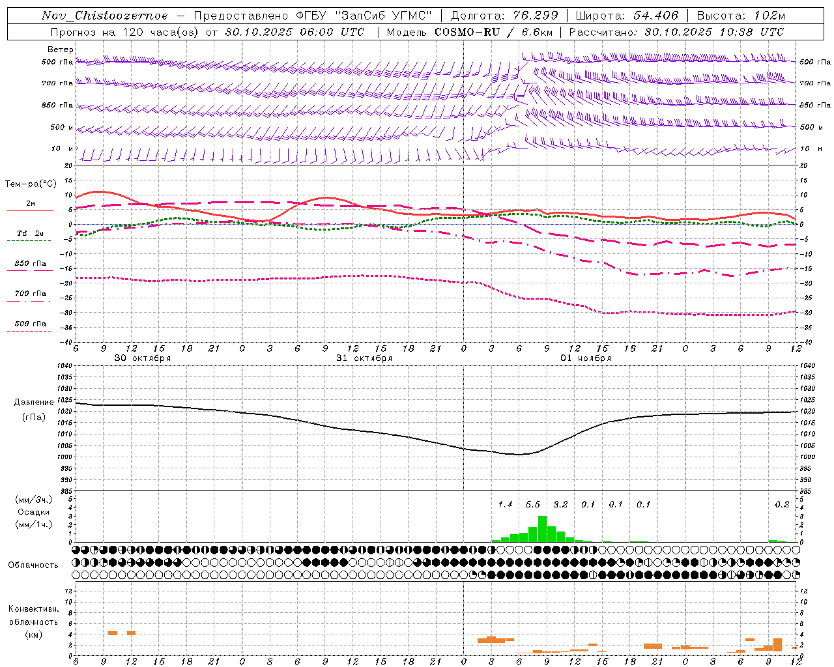Viewport: 834px width, 667px height.
Task: Click the Облачность cloud cover label
Action: pos(33,565)
